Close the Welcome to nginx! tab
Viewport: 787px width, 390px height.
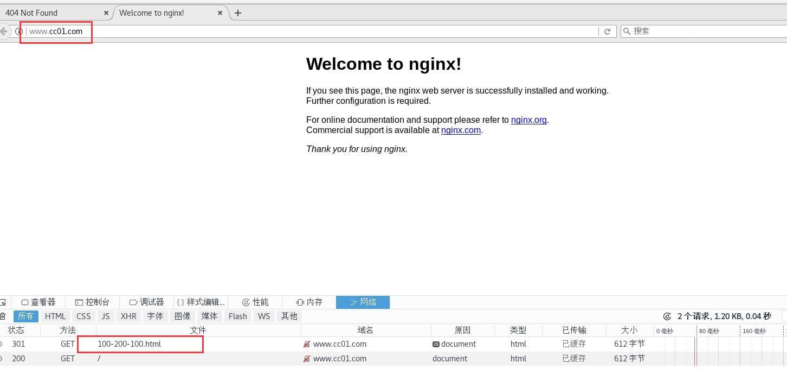220,13
